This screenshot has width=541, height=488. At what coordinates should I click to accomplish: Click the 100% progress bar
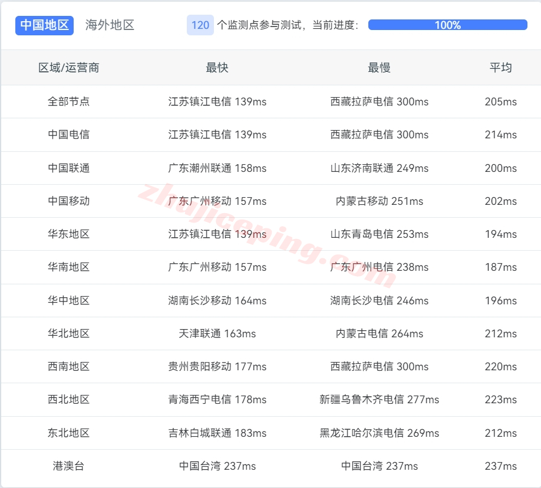(x=447, y=25)
